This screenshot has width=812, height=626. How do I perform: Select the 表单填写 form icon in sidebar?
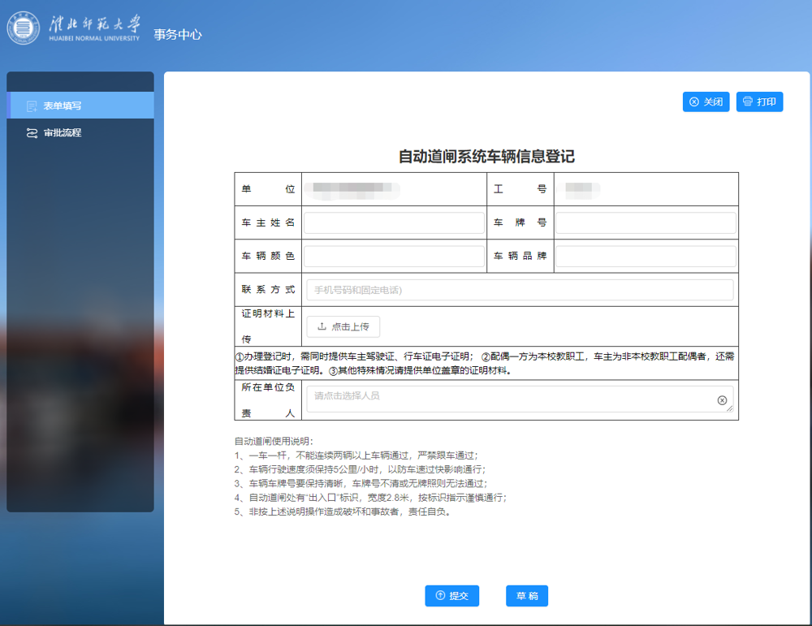[32, 104]
